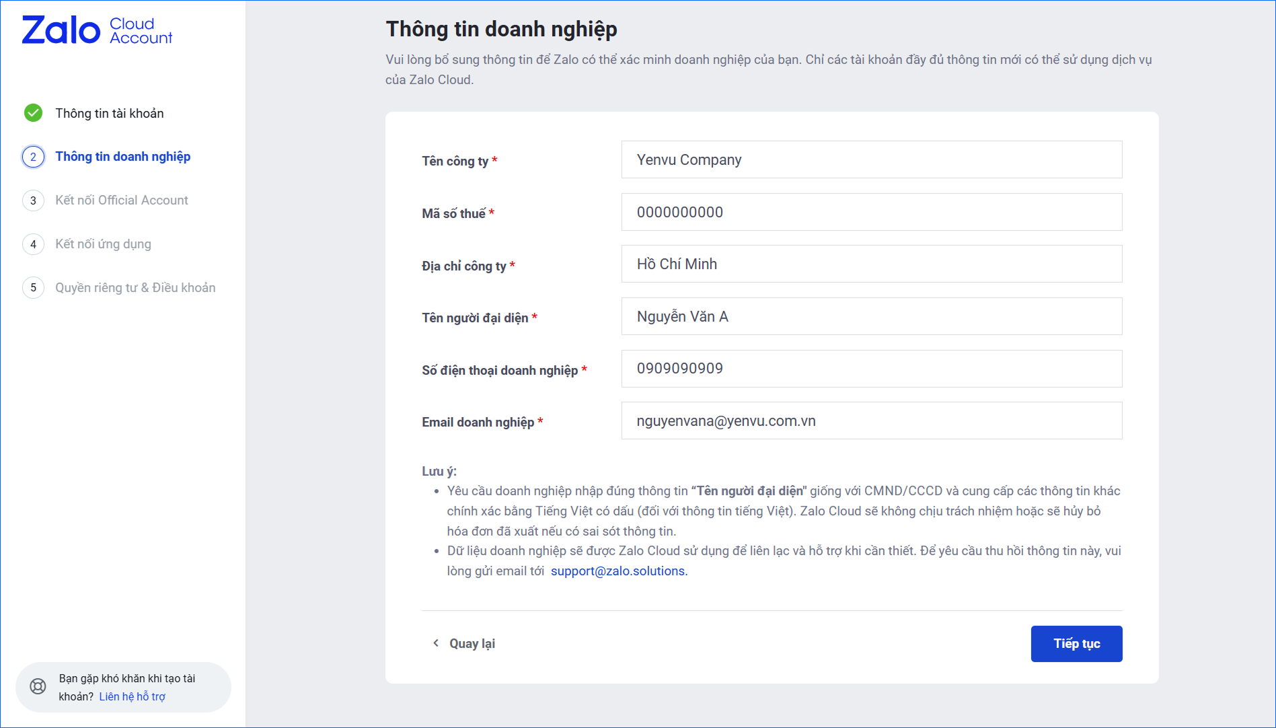Focus the Tên công ty input field
Image resolution: width=1276 pixels, height=728 pixels.
(x=871, y=159)
